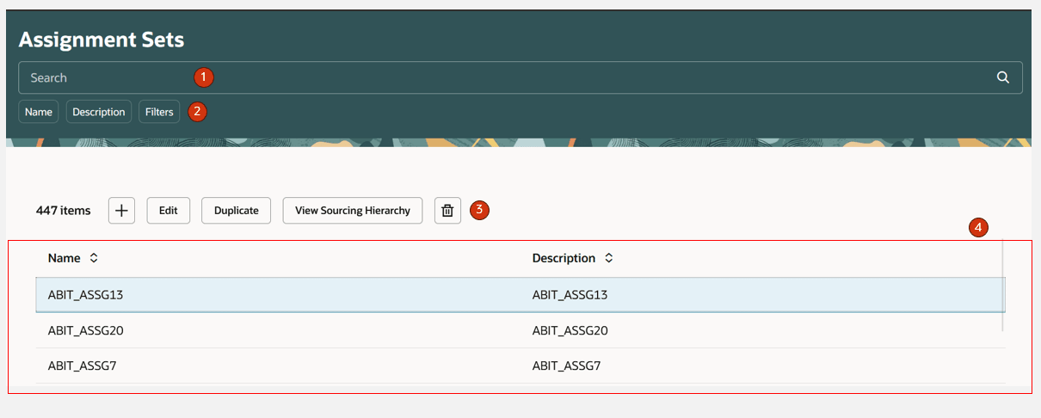
Task: Click the search magnifier icon
Action: (x=1002, y=77)
